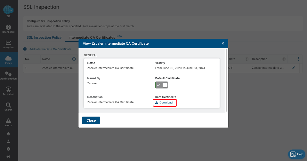The width and height of the screenshot is (307, 161).
Task: Click the notification bell icon
Action: coord(8,134)
